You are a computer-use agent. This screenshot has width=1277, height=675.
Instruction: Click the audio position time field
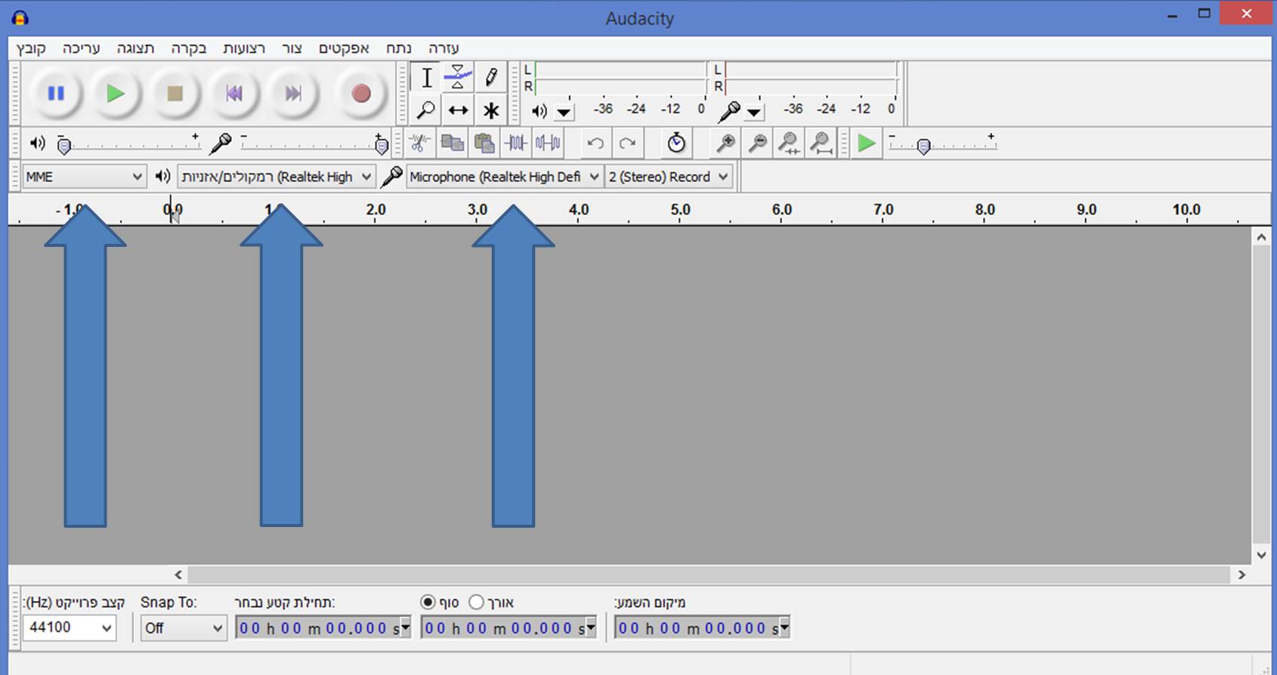point(702,627)
